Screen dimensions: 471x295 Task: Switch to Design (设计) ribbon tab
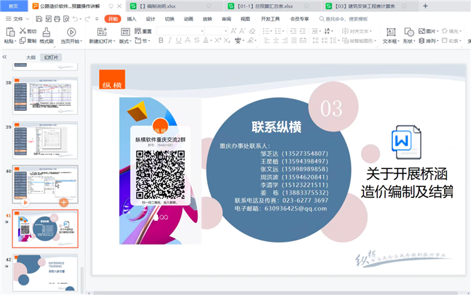pos(150,19)
